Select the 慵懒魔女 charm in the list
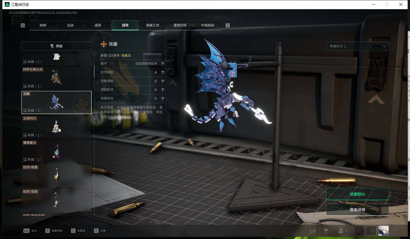 [x=56, y=150]
